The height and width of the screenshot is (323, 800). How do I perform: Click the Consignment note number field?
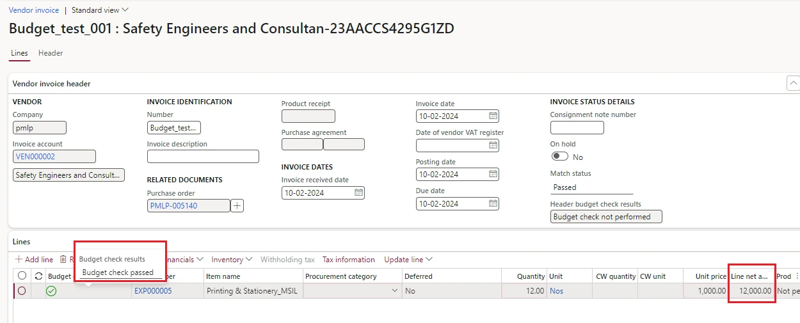pos(577,127)
